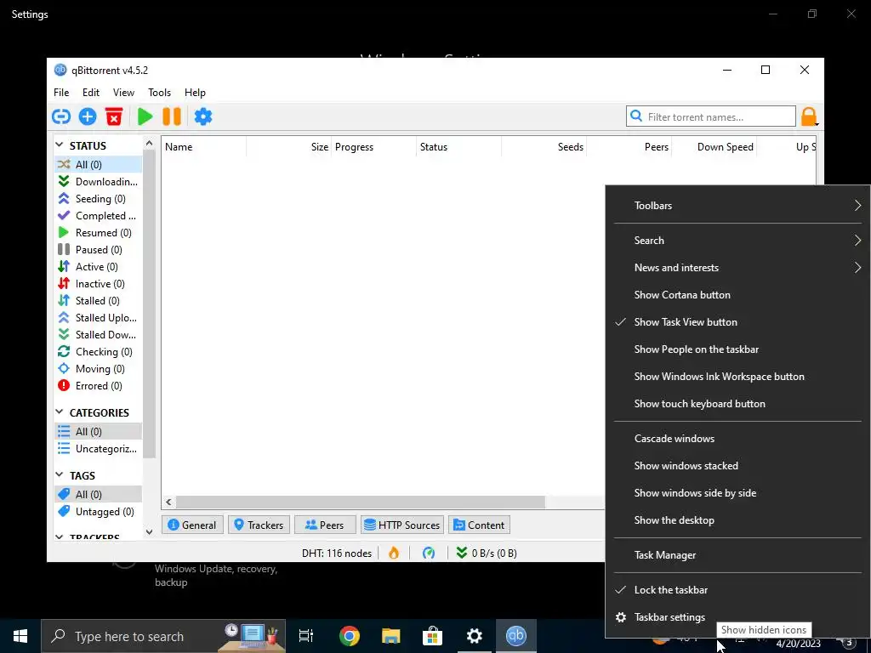This screenshot has height=653, width=871.
Task: Open the Help menu
Action: [195, 93]
